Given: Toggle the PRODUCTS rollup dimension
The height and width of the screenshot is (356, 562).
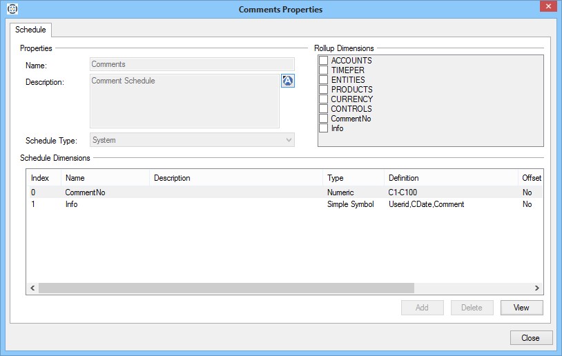Looking at the screenshot, I should coord(323,90).
